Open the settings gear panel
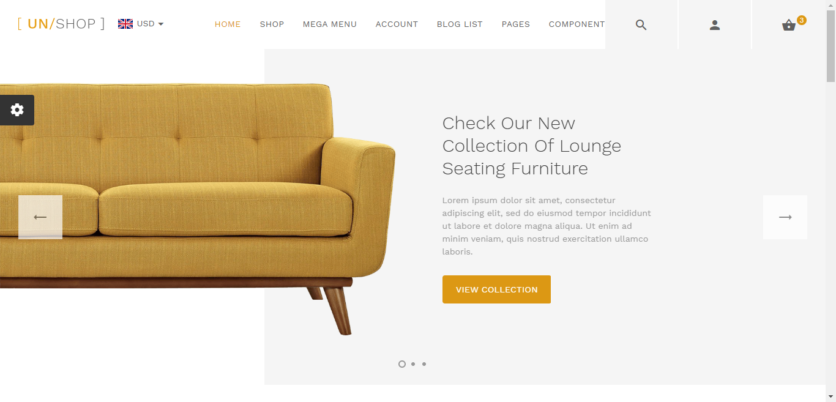This screenshot has width=836, height=402. (17, 110)
